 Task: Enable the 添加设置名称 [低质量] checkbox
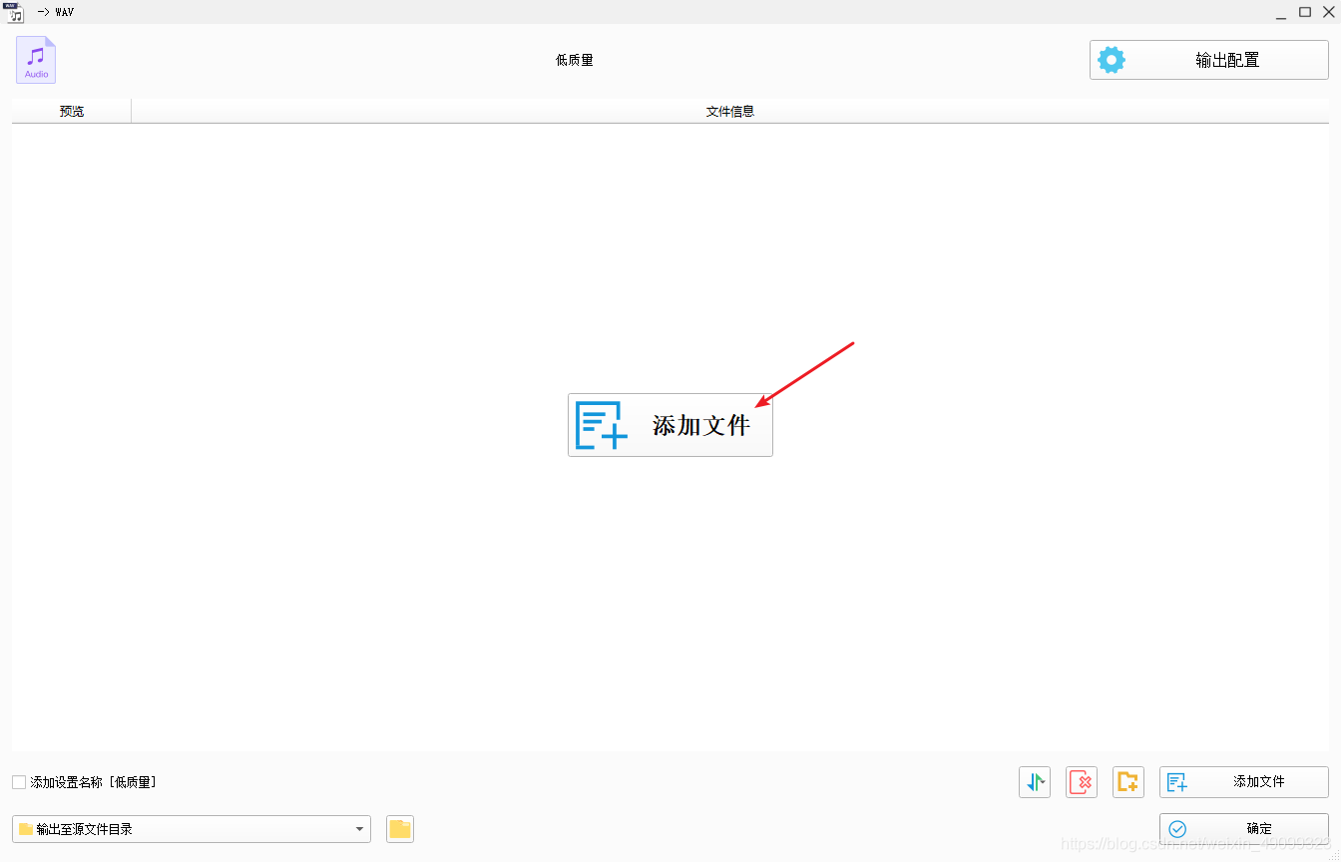pyautogui.click(x=19, y=782)
